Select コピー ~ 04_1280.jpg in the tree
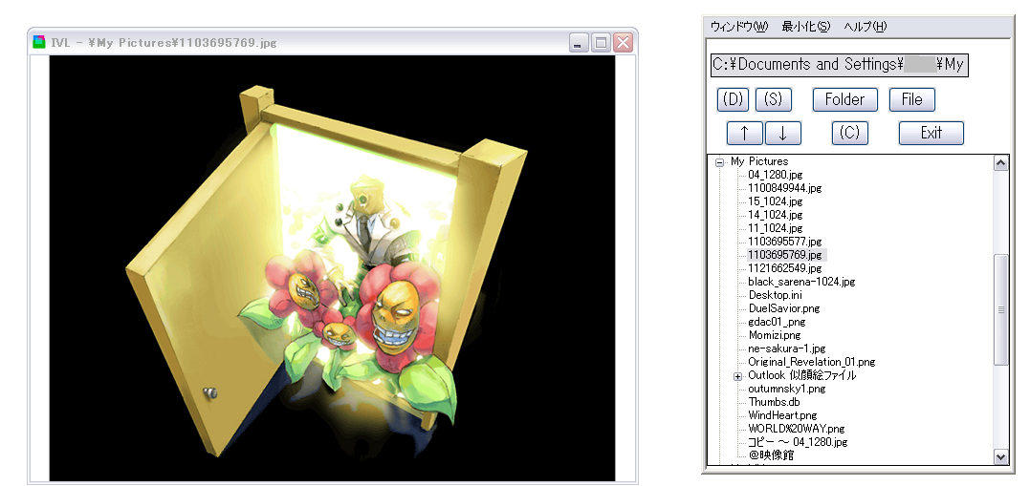1030x486 pixels. [x=798, y=442]
